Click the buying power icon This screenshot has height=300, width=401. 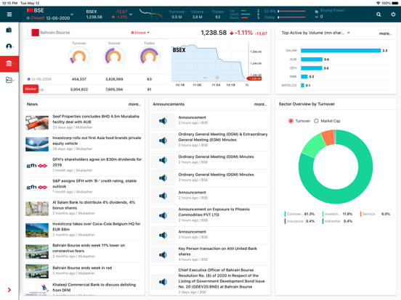pyautogui.click(x=317, y=12)
